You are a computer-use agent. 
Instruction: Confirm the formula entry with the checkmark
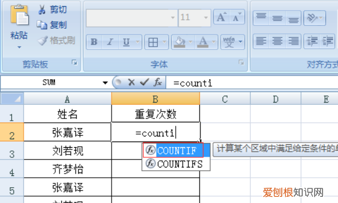click(144, 82)
